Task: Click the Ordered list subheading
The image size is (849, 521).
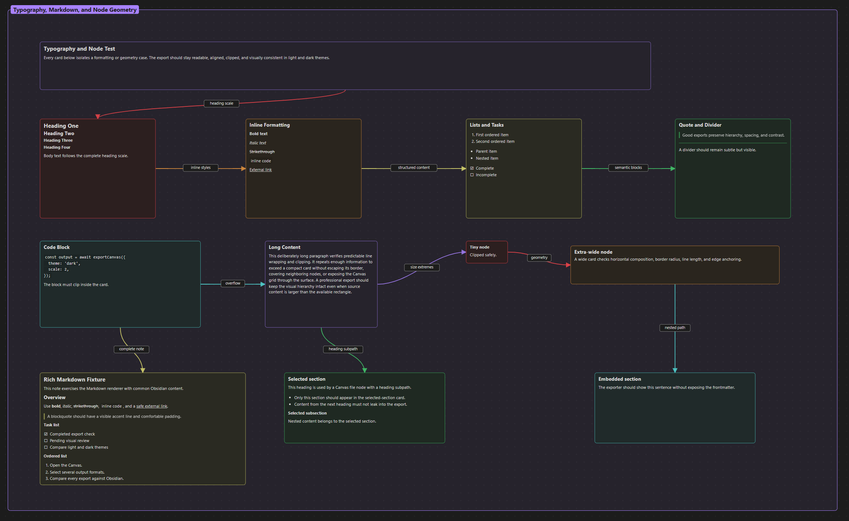Action: [55, 456]
